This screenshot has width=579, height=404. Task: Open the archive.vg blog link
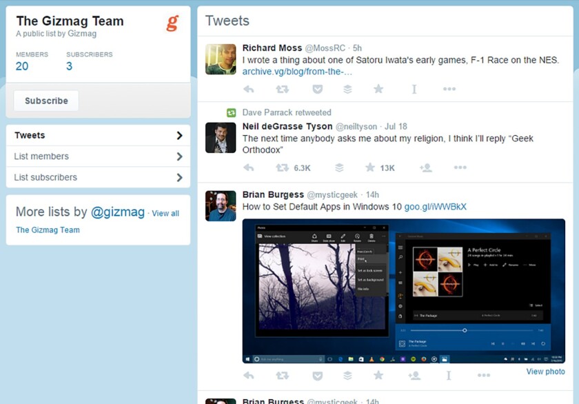pyautogui.click(x=297, y=72)
